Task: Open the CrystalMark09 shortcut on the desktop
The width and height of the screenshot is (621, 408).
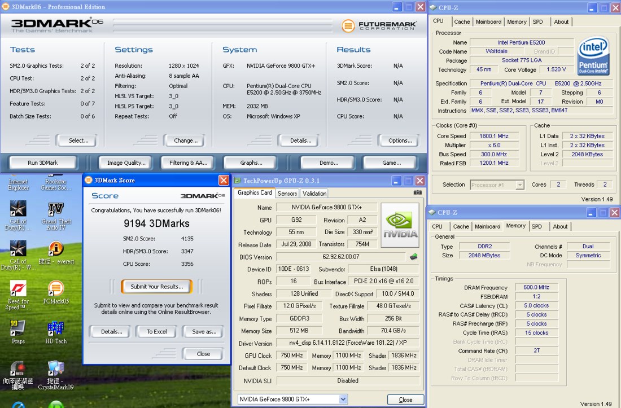Action: click(56, 375)
